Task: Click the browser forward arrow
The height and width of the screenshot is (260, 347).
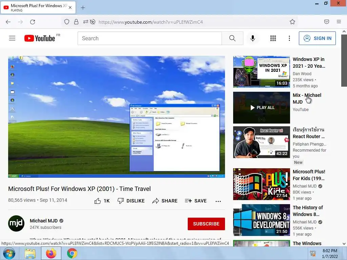Action: (x=20, y=22)
